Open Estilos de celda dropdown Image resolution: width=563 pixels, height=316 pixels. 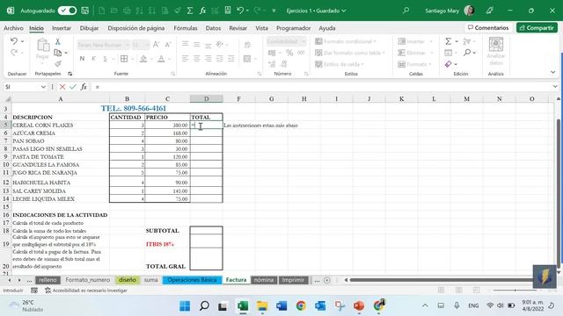(340, 64)
